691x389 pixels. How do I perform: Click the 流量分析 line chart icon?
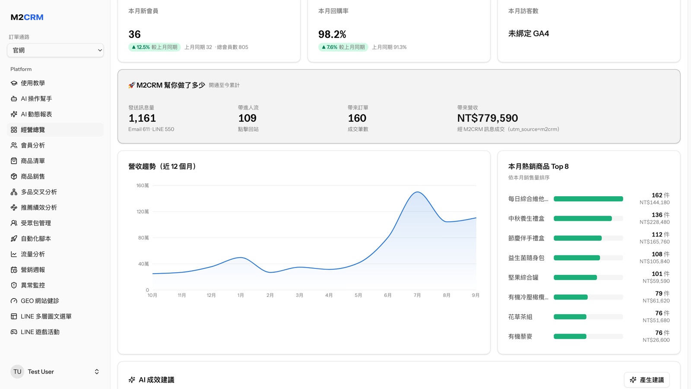point(14,254)
